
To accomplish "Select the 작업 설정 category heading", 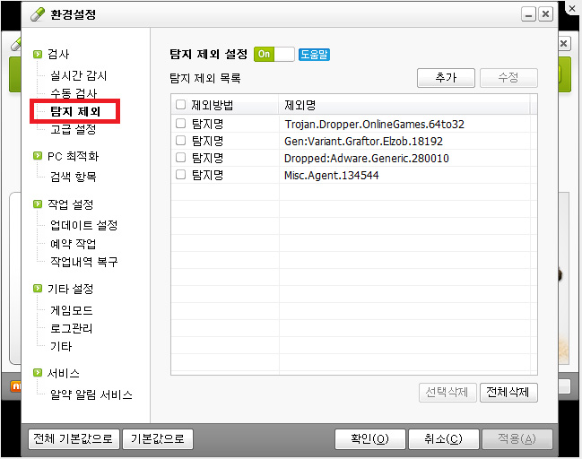I will [71, 204].
